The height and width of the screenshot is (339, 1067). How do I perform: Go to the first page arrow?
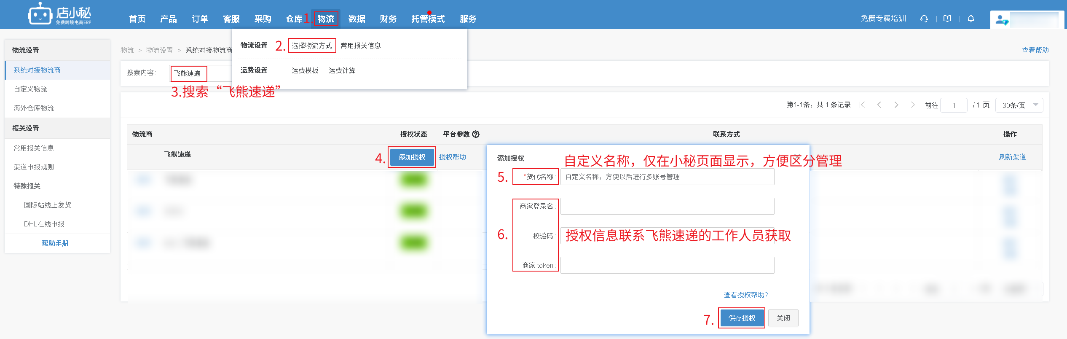862,105
